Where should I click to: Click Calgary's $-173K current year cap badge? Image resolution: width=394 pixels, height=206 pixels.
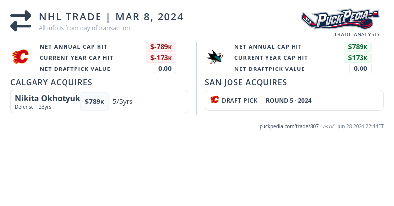tap(161, 58)
